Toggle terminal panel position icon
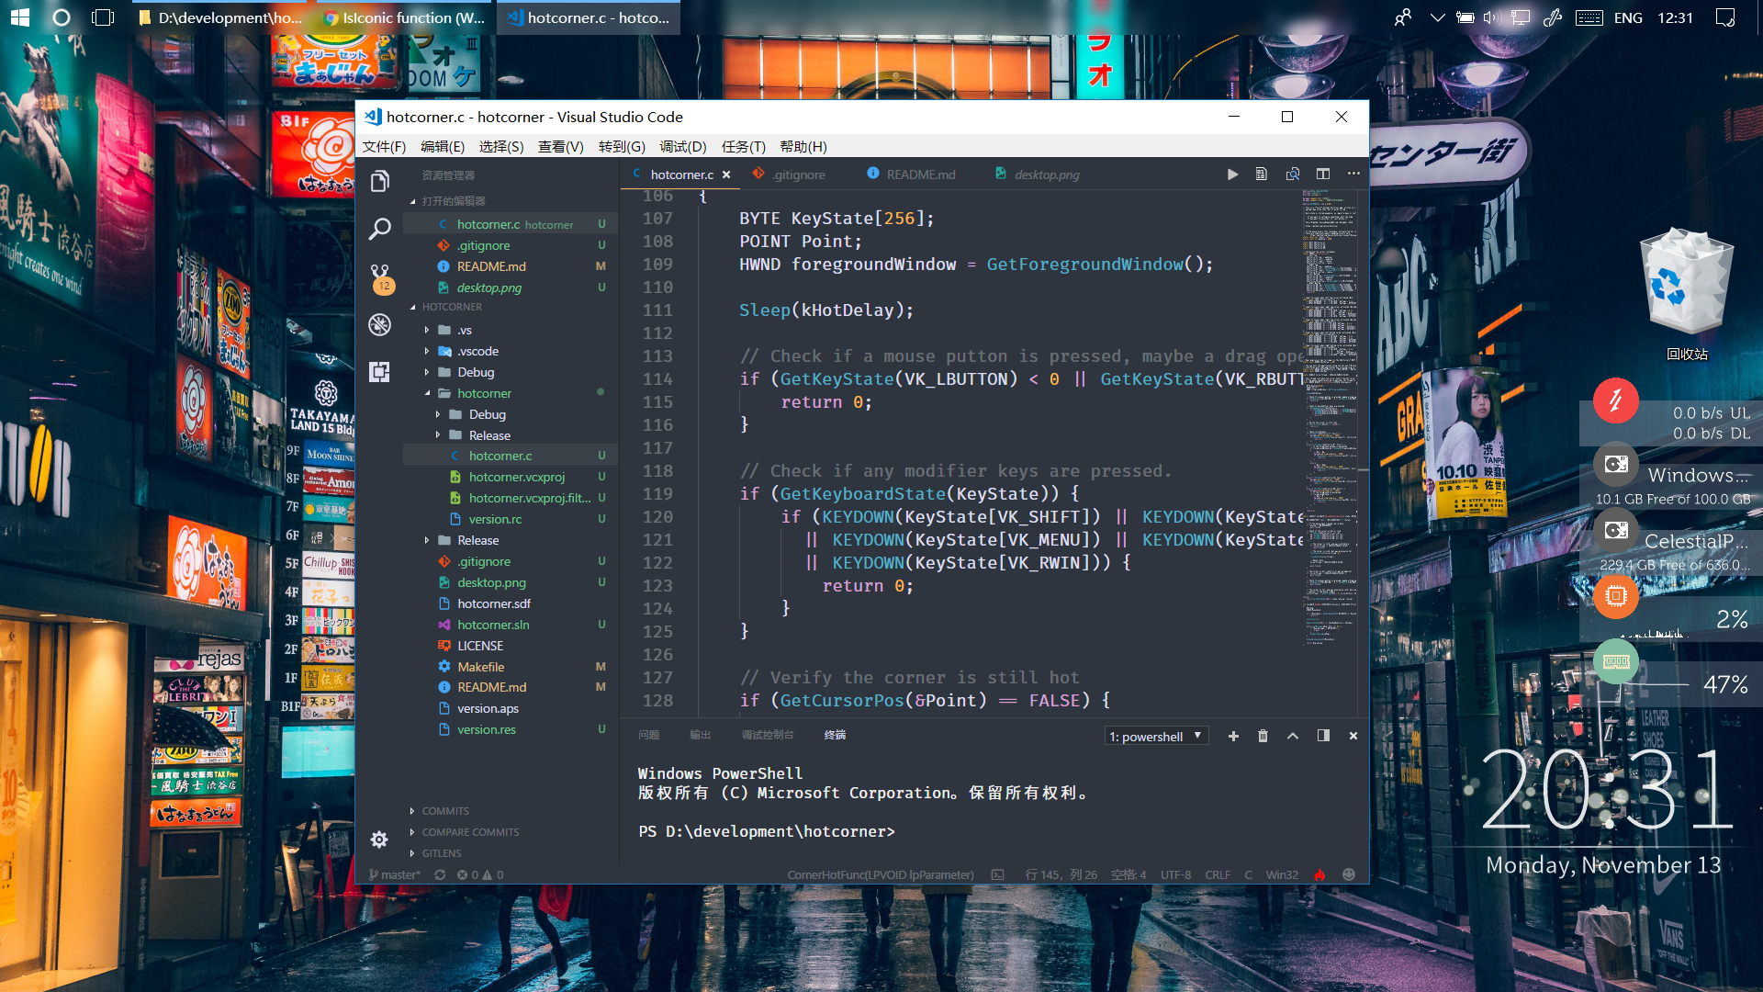The width and height of the screenshot is (1763, 992). click(1323, 736)
